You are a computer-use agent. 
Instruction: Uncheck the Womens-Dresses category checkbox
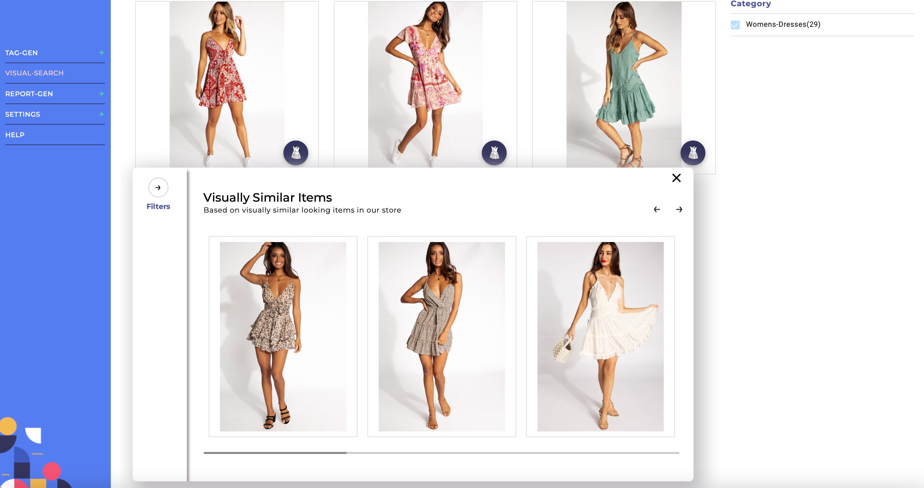pos(735,25)
